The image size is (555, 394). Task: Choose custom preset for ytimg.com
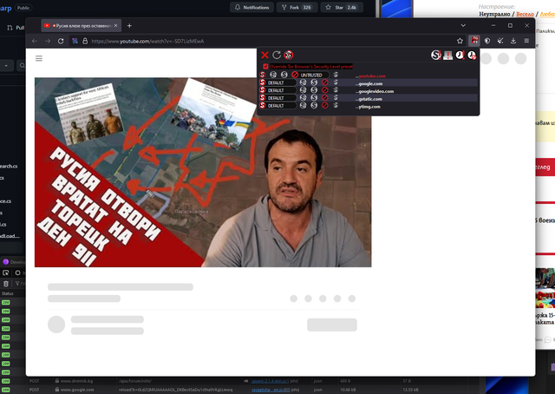click(336, 106)
